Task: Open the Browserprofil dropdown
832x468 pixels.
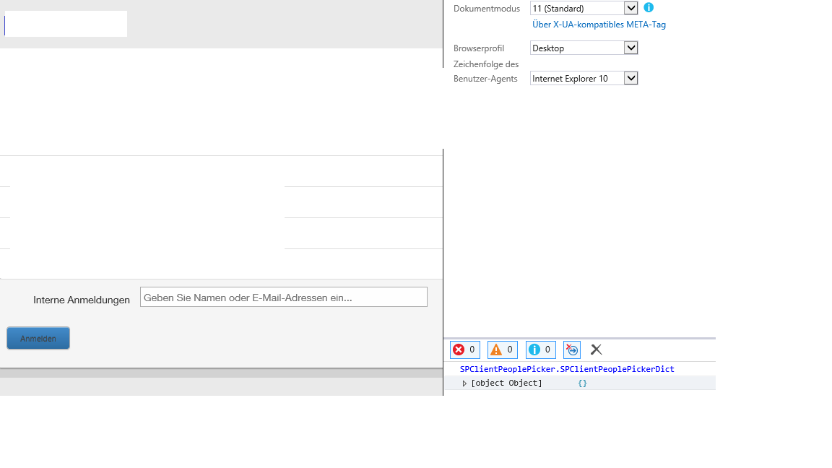Action: (x=631, y=48)
